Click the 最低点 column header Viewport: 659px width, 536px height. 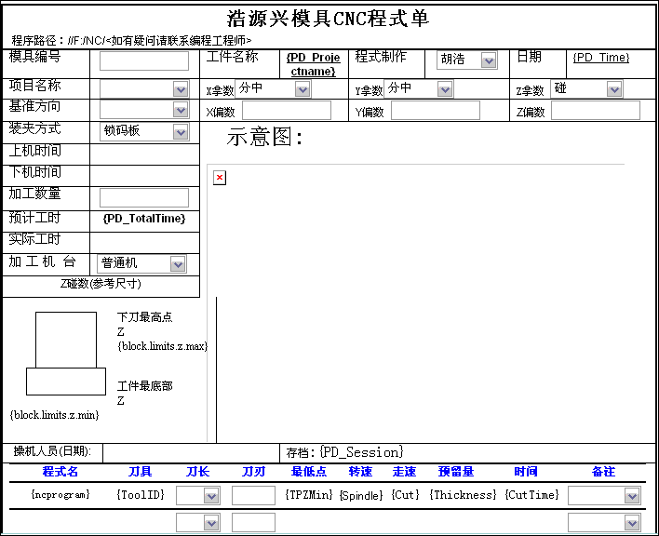tap(309, 472)
